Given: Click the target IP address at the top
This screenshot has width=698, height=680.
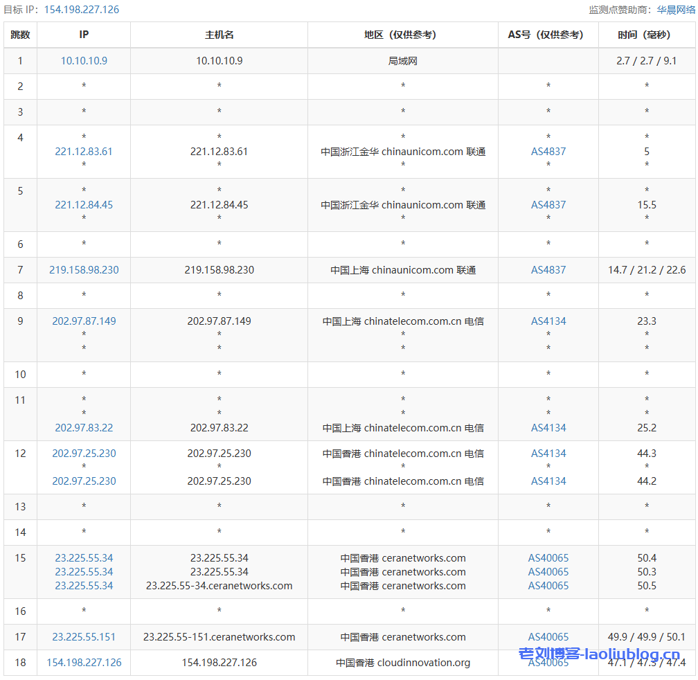Looking at the screenshot, I should click(x=82, y=10).
